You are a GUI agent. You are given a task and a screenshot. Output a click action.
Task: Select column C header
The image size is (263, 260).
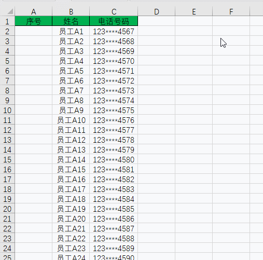coord(114,11)
